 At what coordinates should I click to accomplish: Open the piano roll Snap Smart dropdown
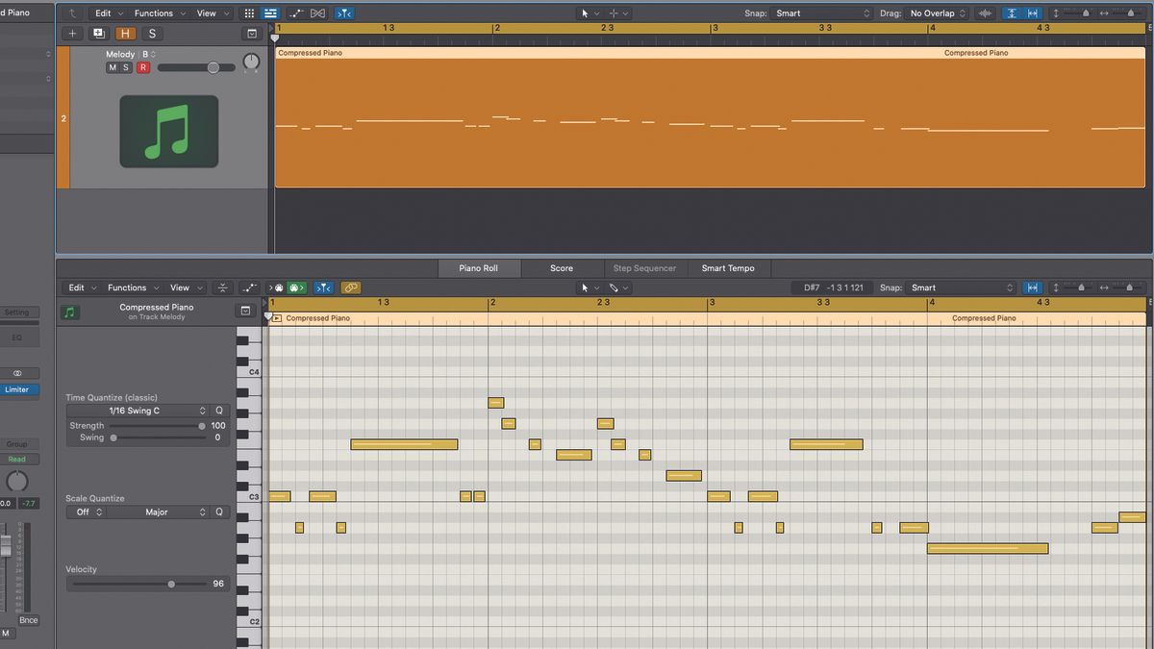pos(962,287)
